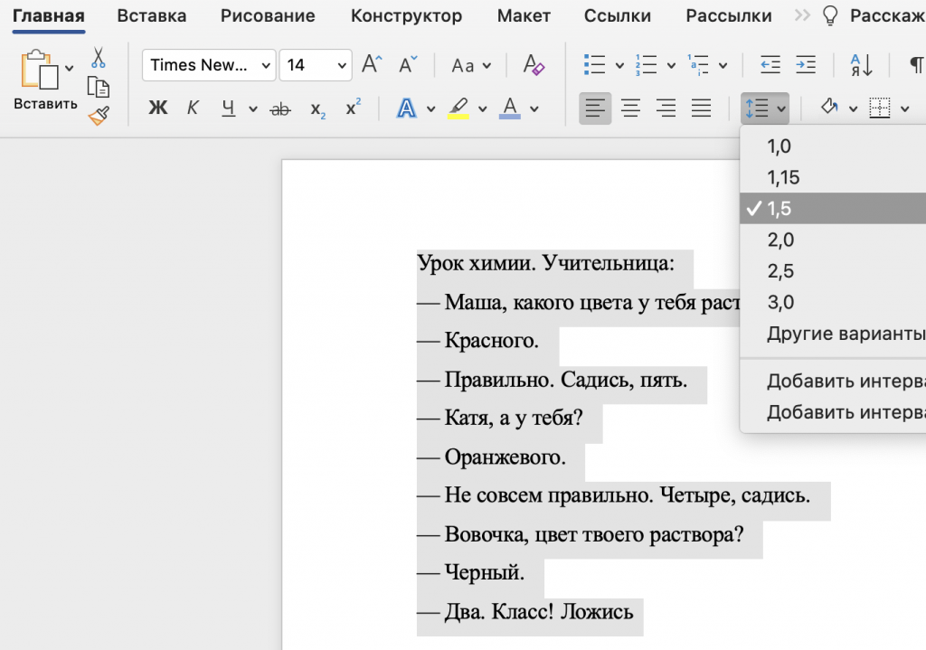Expand highlight color picker arrow
This screenshot has width=926, height=650.
pyautogui.click(x=483, y=109)
